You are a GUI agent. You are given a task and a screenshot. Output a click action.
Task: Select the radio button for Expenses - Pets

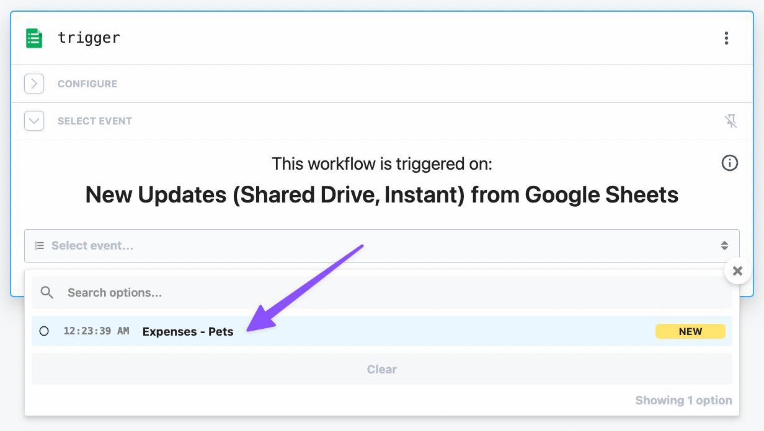click(44, 331)
